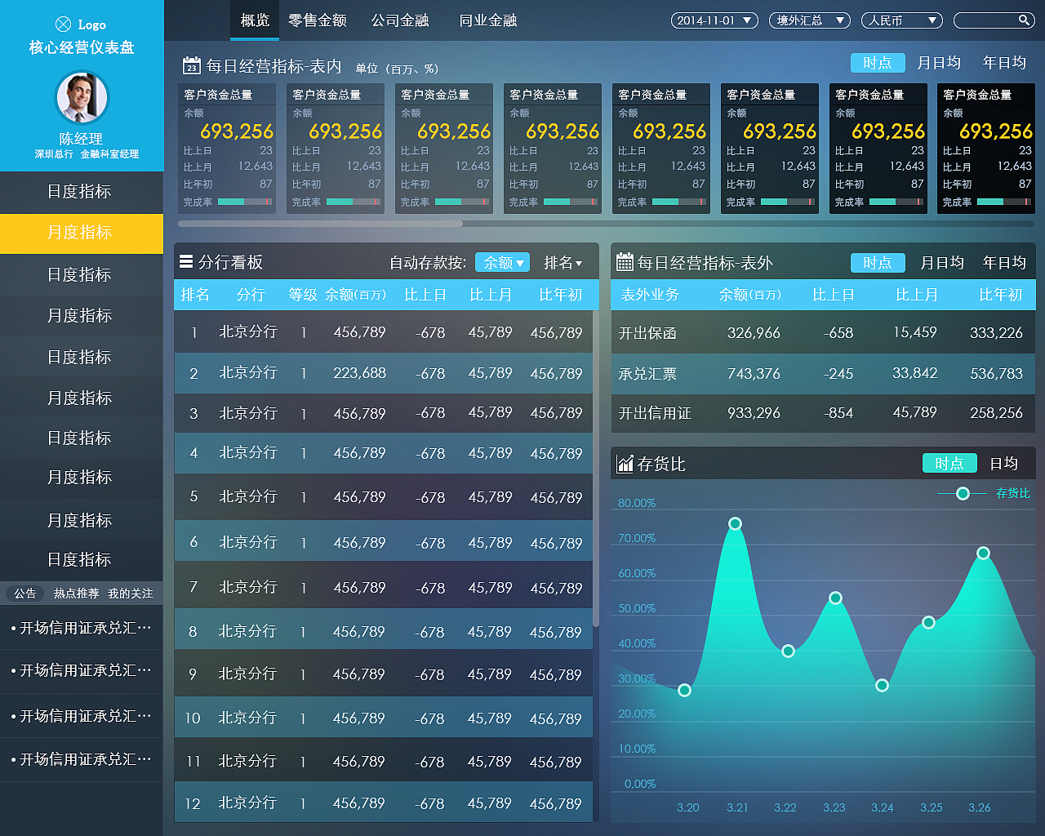Select the 开出信用证 row

823,413
